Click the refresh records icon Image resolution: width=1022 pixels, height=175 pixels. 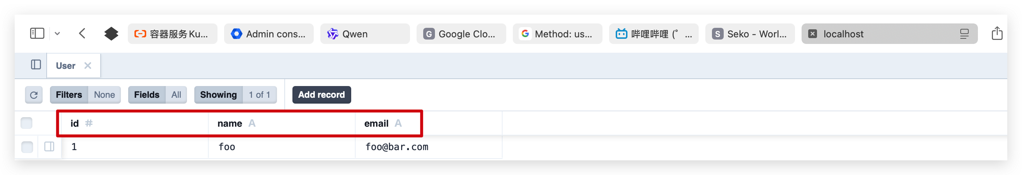34,95
